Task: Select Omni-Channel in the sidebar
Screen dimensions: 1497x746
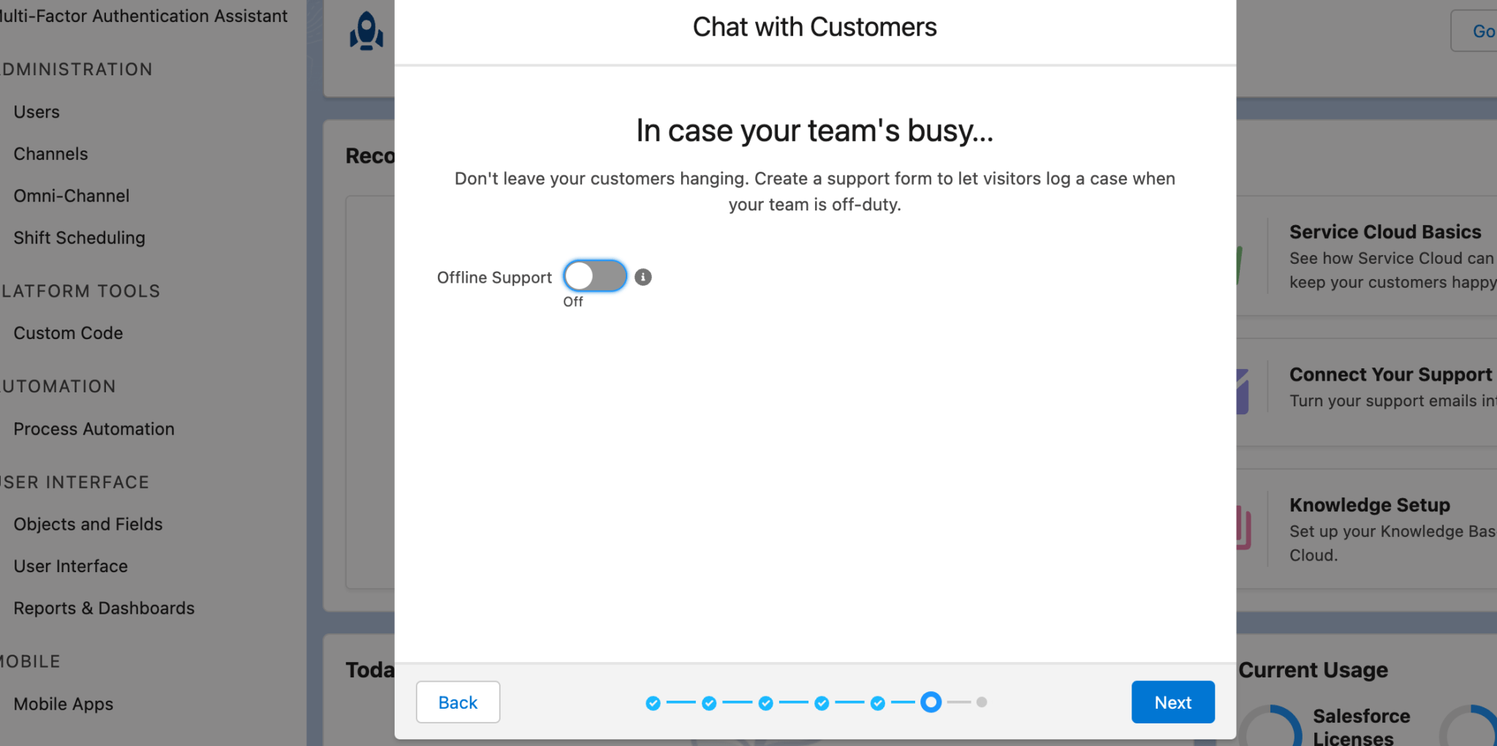Action: (x=71, y=195)
